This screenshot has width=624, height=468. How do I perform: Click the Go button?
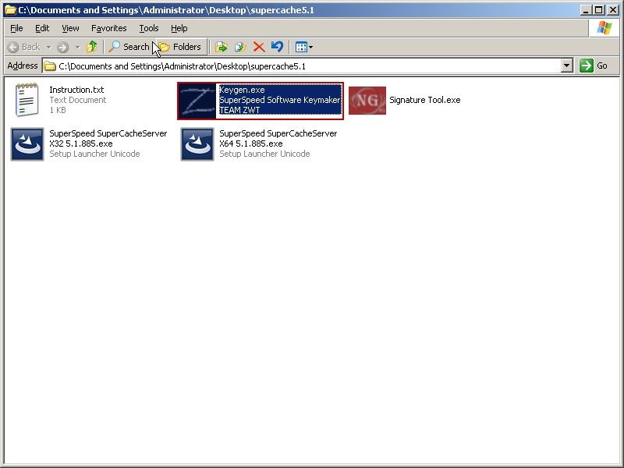[594, 66]
